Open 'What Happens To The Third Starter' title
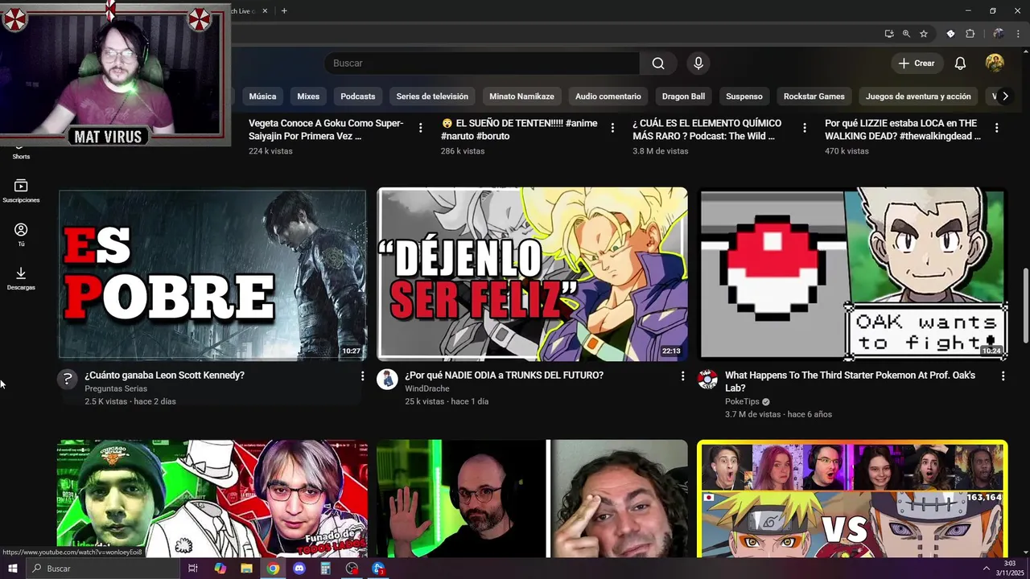Image resolution: width=1030 pixels, height=579 pixels. pos(850,382)
